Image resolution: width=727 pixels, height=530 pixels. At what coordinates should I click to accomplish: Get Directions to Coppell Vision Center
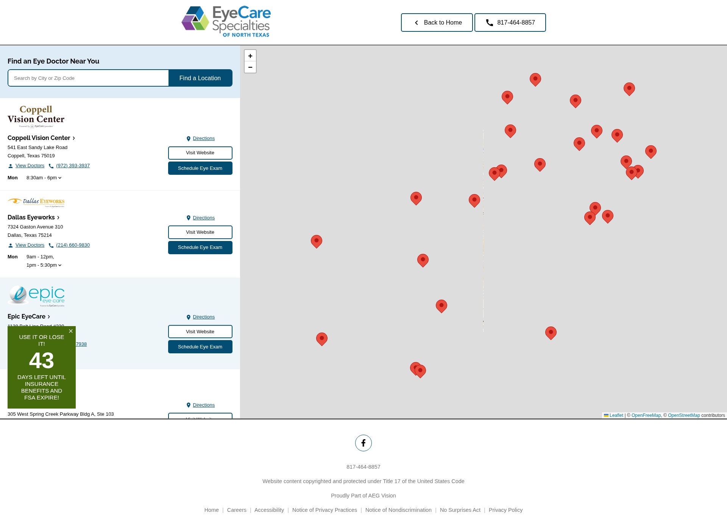pos(200,138)
